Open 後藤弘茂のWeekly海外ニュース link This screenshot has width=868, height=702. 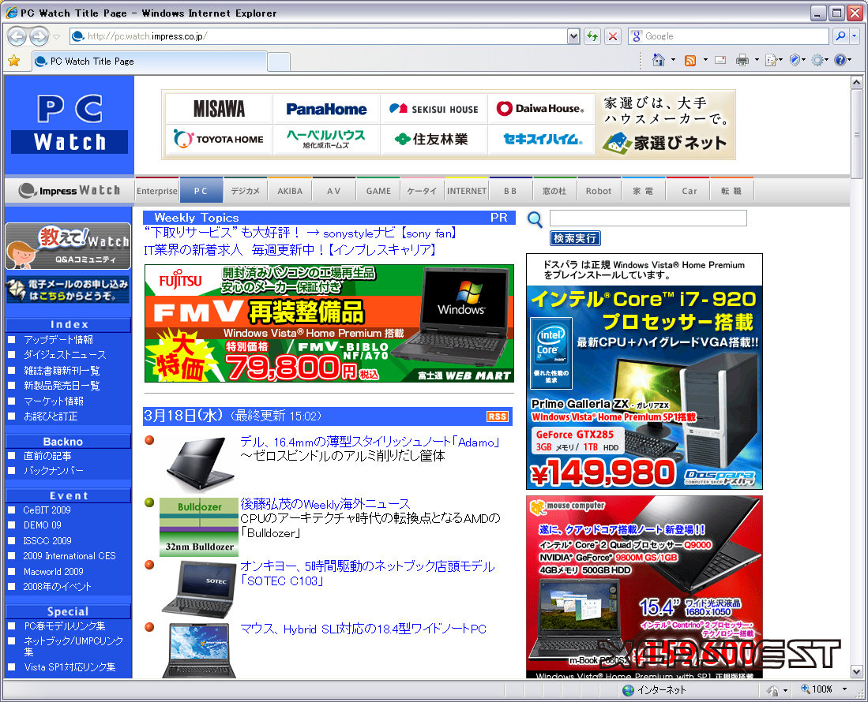click(x=325, y=503)
